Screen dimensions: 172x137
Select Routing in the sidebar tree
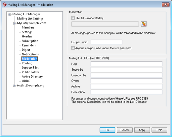point(27,63)
